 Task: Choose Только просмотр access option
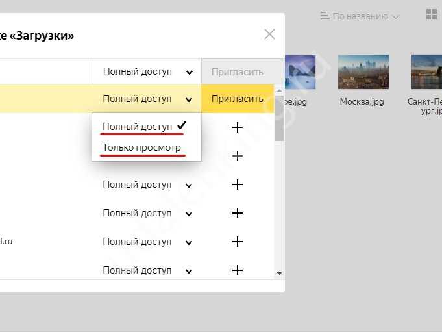pyautogui.click(x=141, y=147)
